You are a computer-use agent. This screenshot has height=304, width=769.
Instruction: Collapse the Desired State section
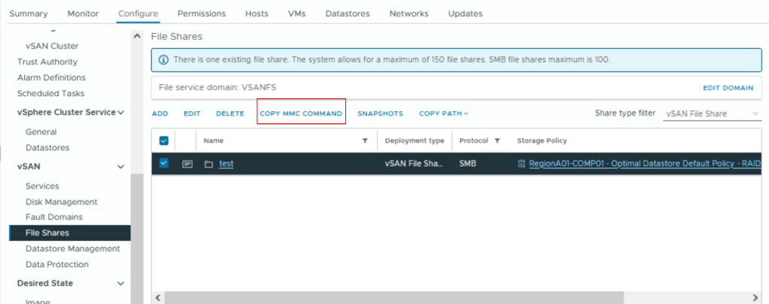[x=120, y=283]
